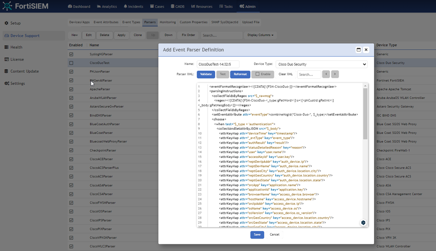Image resolution: width=436 pixels, height=251 pixels.
Task: Click the previous search match arrow
Action: coord(326,74)
